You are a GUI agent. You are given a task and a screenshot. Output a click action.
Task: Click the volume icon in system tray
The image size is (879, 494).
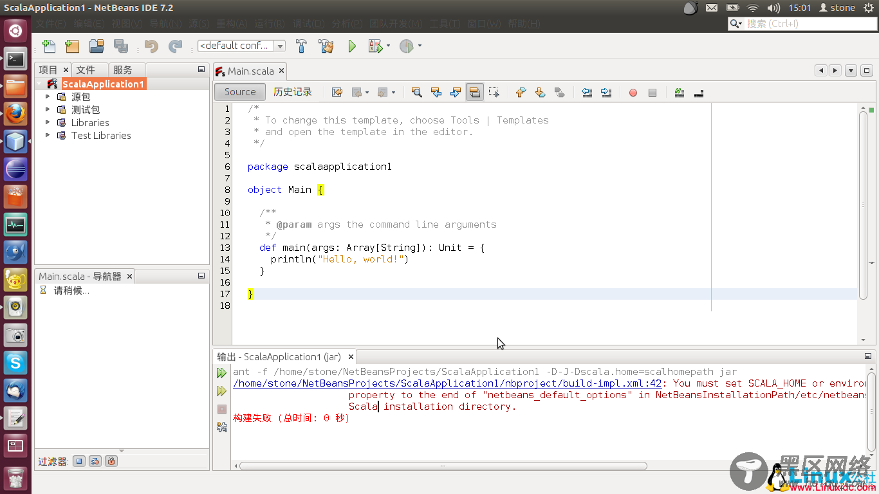point(774,8)
